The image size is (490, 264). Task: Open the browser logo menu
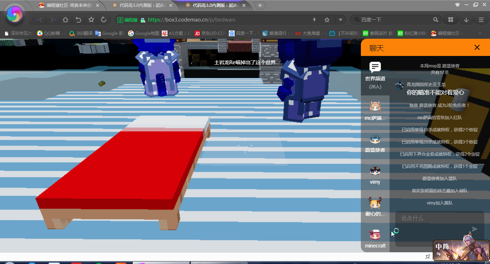point(15,14)
